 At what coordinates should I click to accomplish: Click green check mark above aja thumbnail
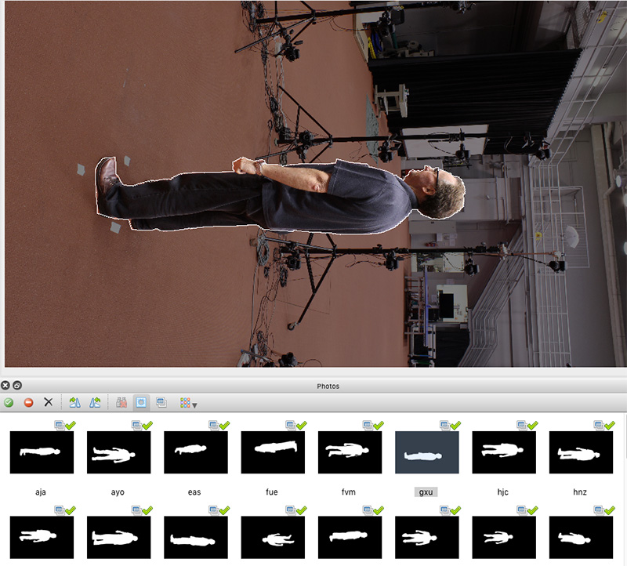pyautogui.click(x=70, y=425)
